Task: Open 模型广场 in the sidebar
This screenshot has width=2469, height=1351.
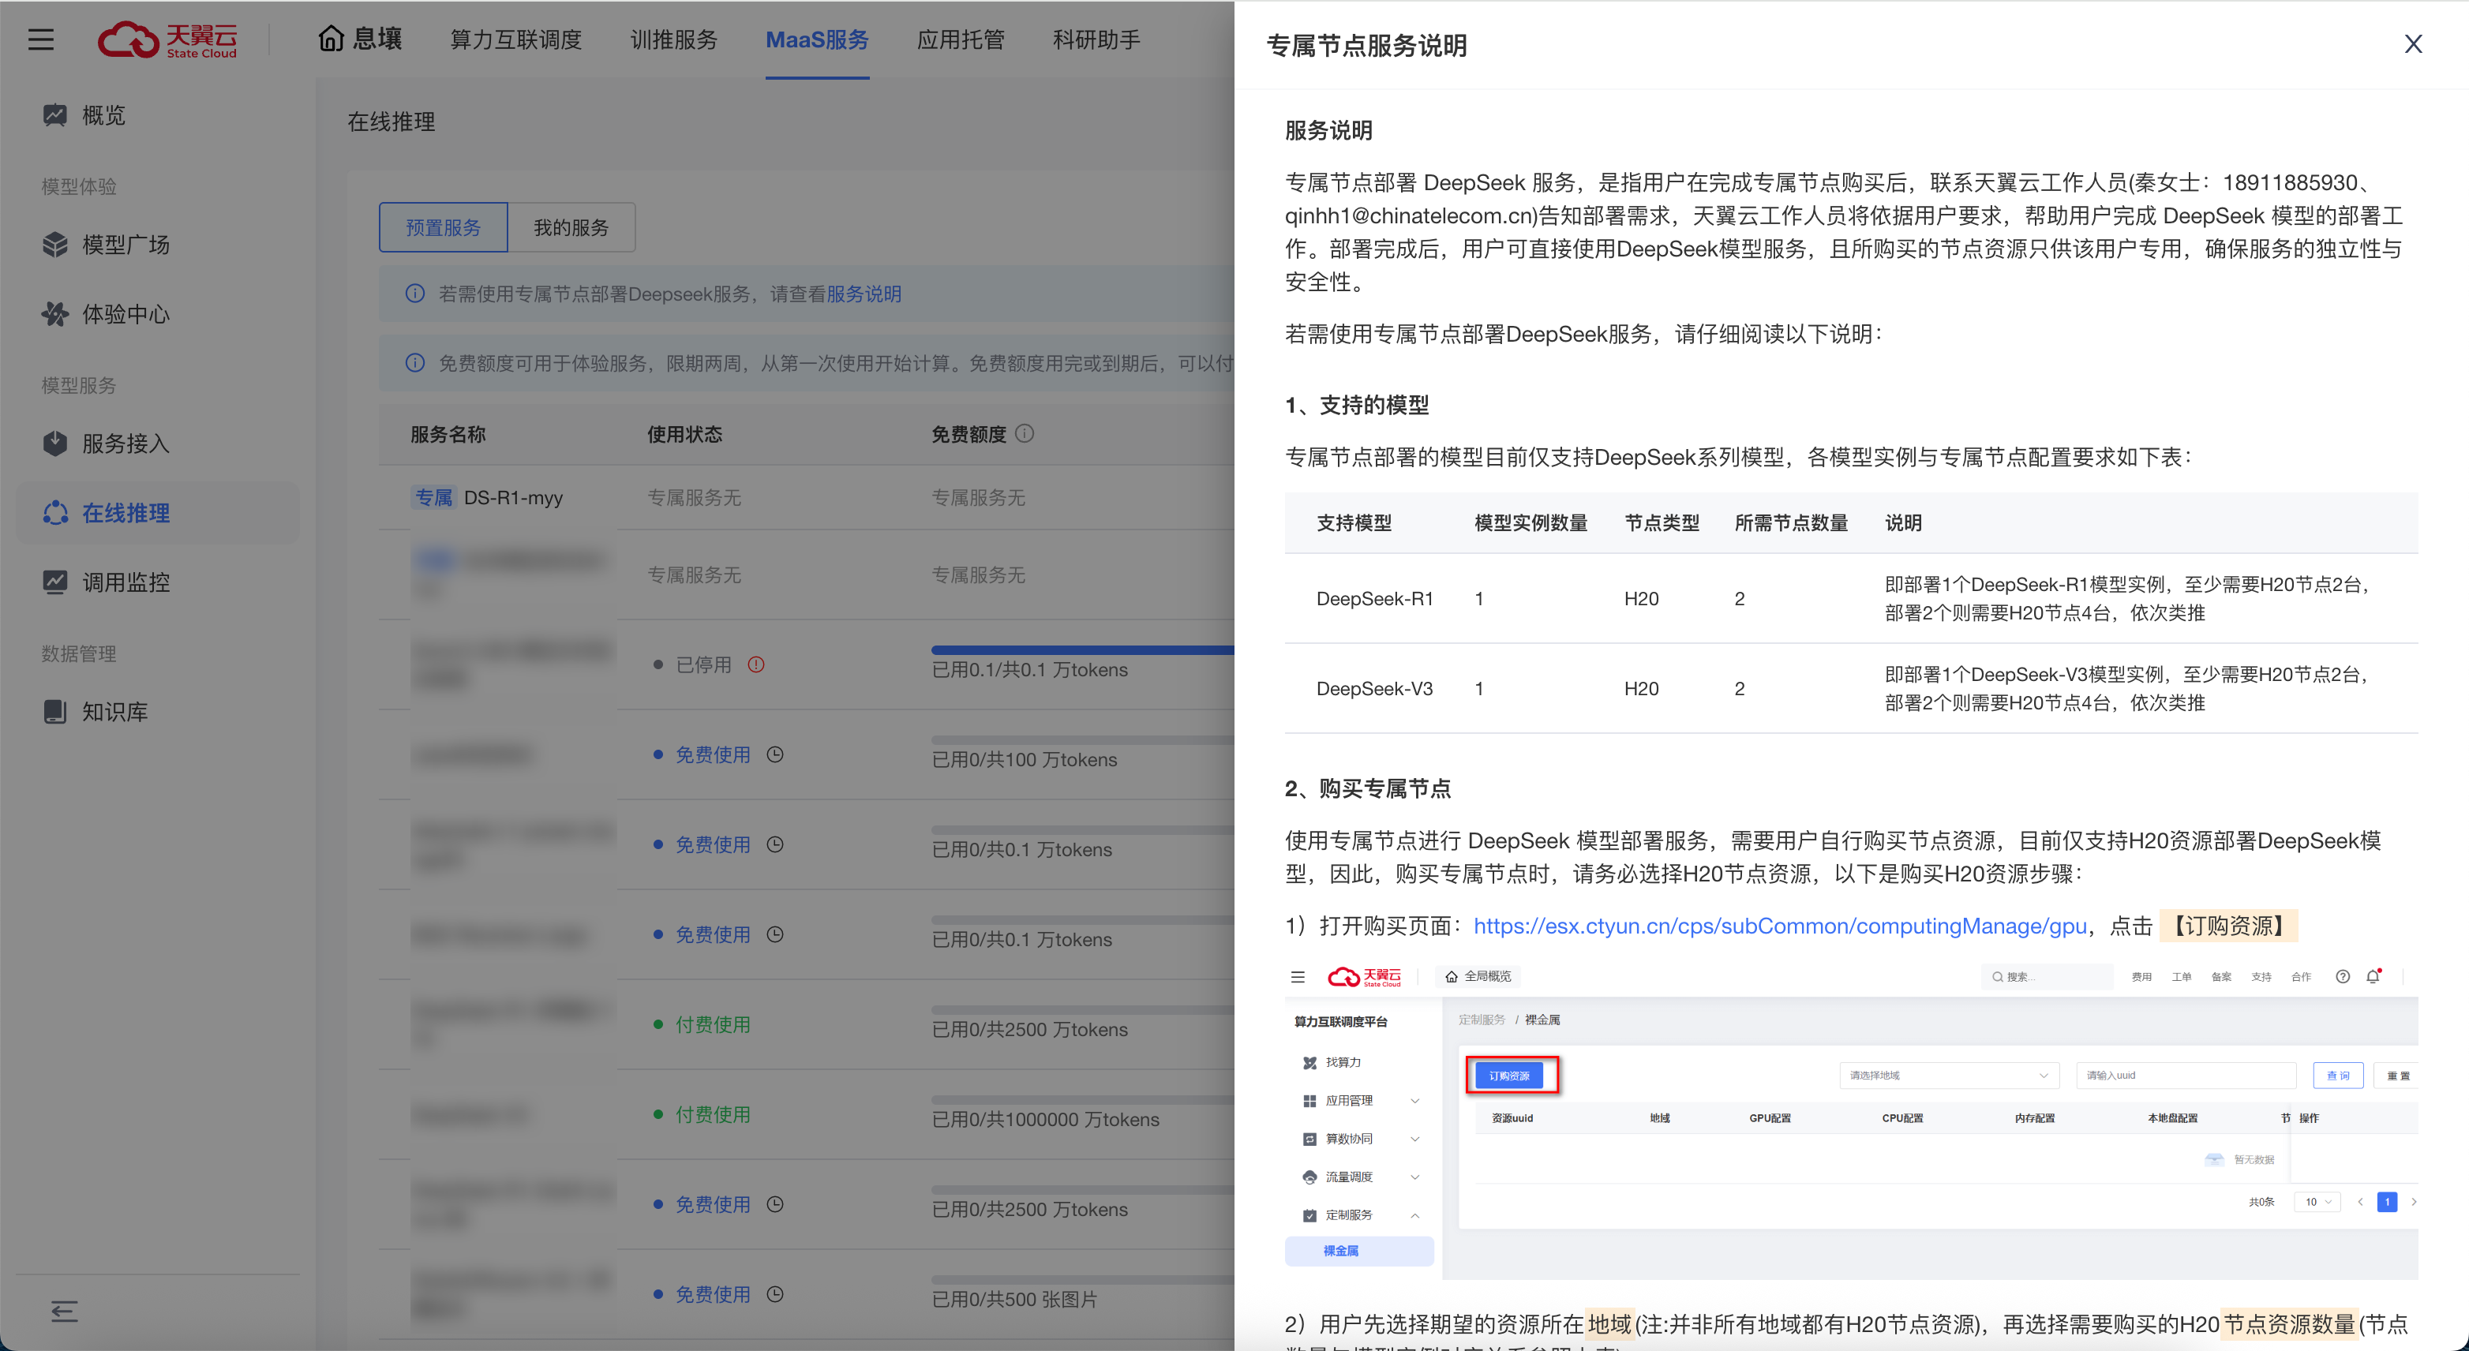Action: [158, 245]
